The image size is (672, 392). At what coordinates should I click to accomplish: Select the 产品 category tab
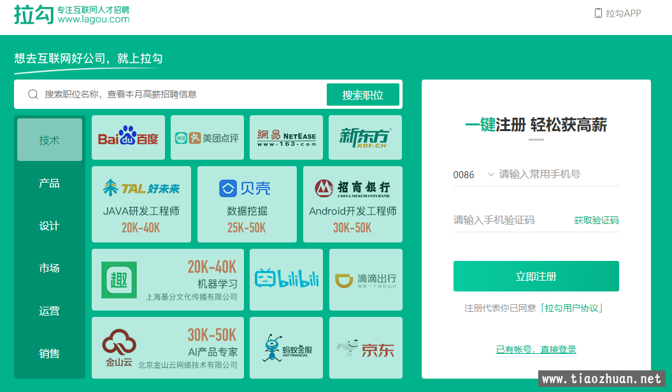(x=50, y=183)
